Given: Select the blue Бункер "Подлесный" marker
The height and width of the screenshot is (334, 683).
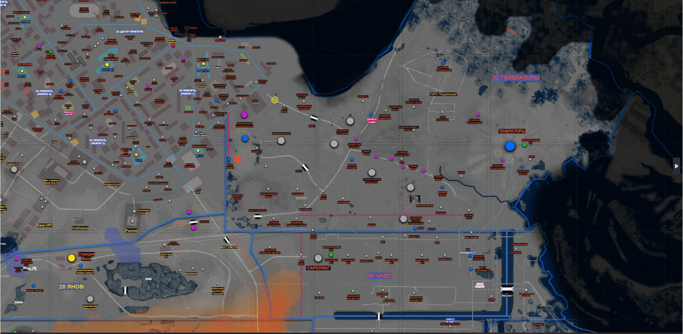Looking at the screenshot, I should pyautogui.click(x=443, y=63).
